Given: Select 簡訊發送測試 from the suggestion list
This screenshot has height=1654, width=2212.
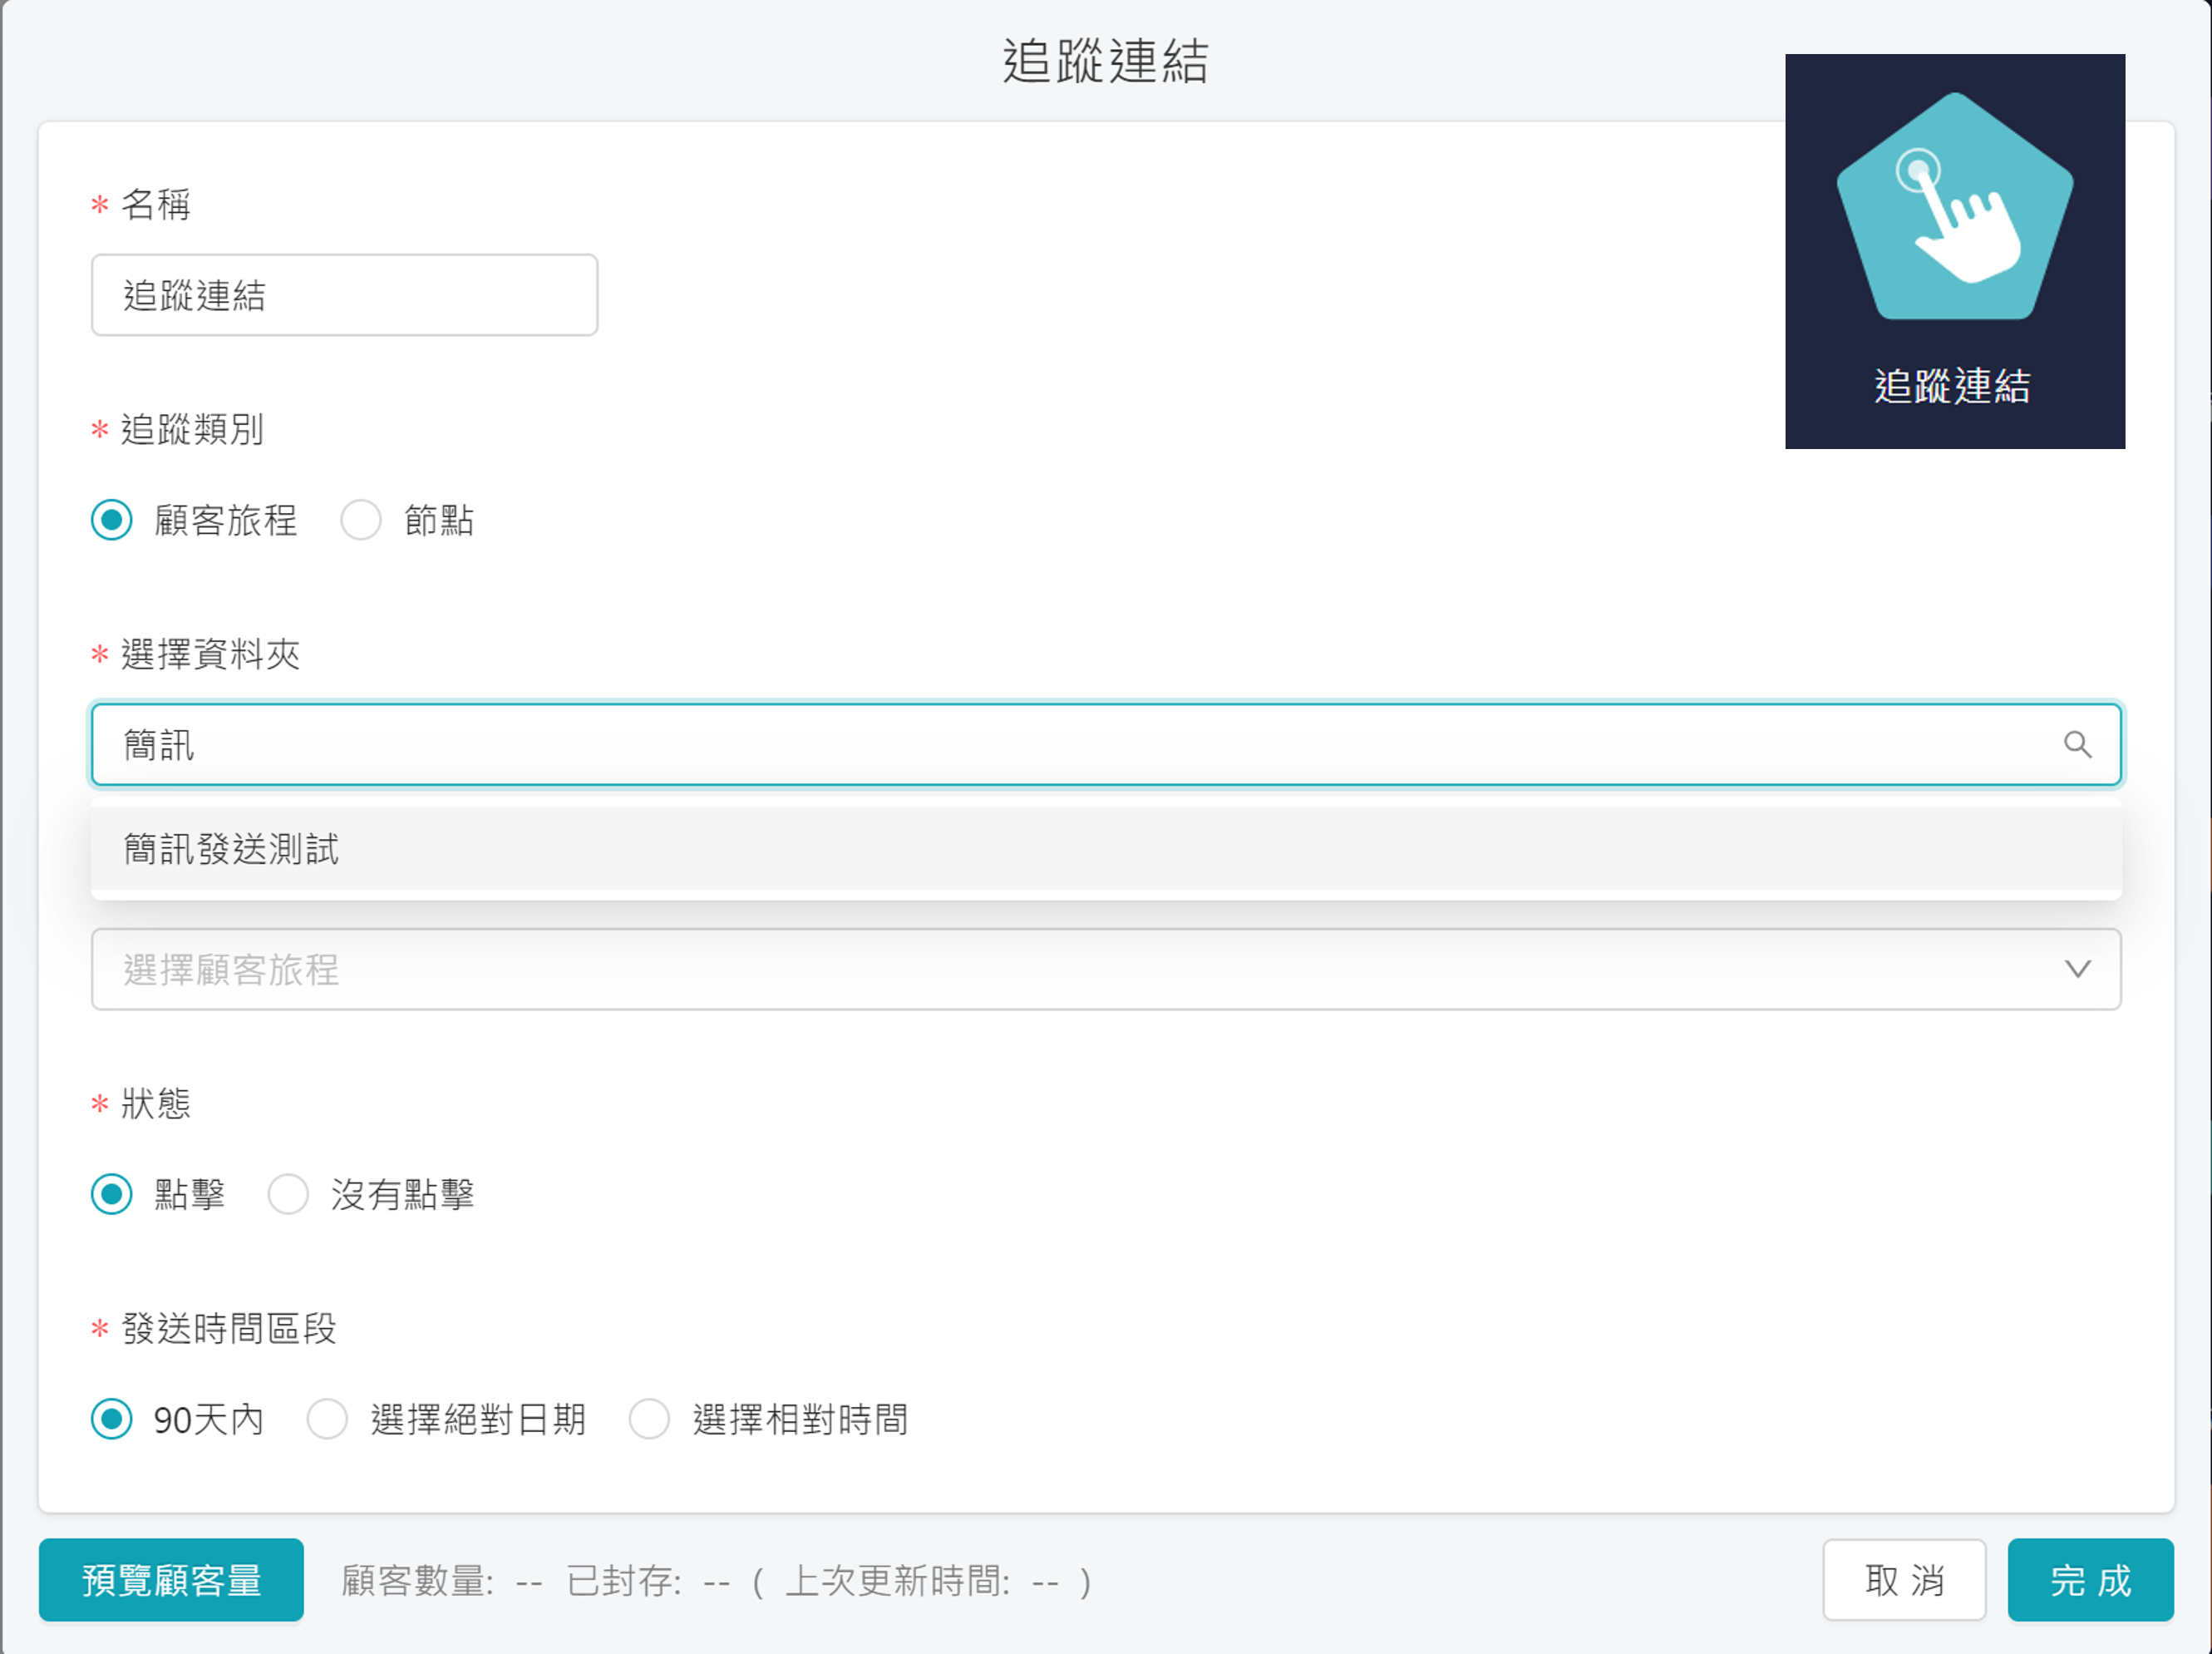Looking at the screenshot, I should 230,850.
